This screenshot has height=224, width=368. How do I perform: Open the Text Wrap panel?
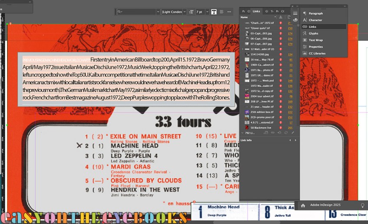tap(315, 40)
